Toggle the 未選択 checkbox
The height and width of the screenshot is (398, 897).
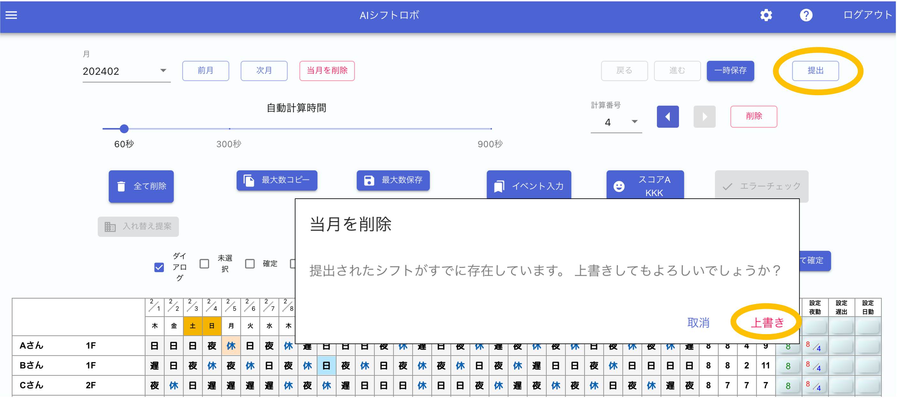click(x=204, y=264)
